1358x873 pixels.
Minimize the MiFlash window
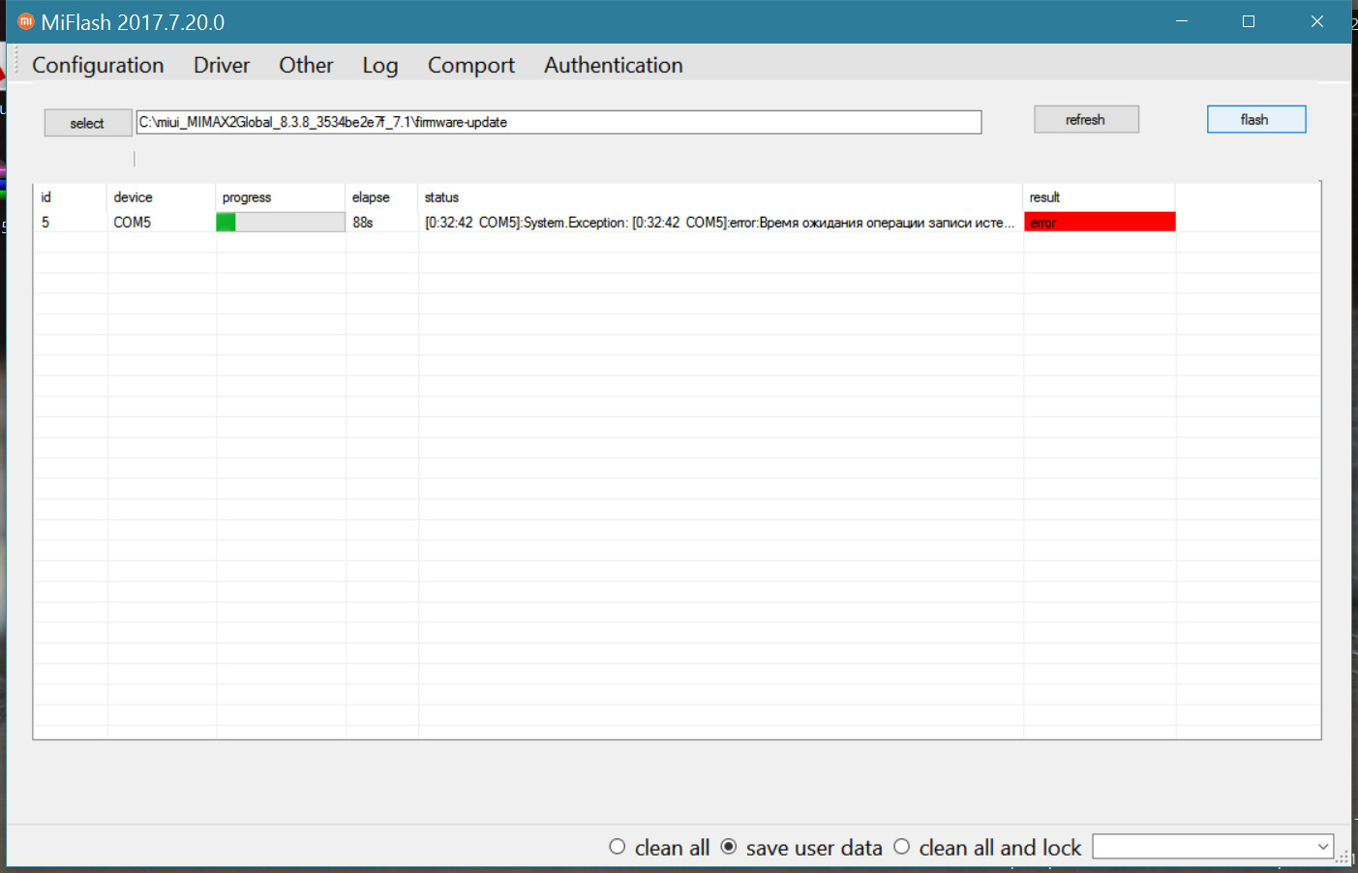click(1181, 21)
